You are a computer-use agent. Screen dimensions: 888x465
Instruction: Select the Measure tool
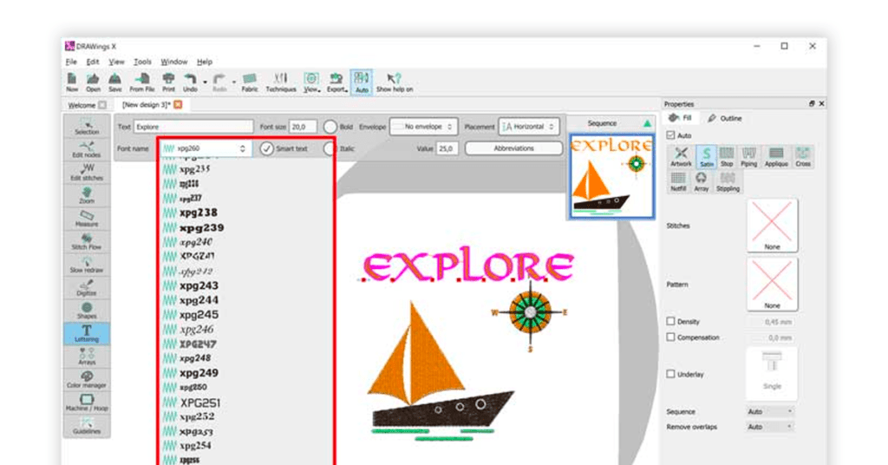point(87,219)
